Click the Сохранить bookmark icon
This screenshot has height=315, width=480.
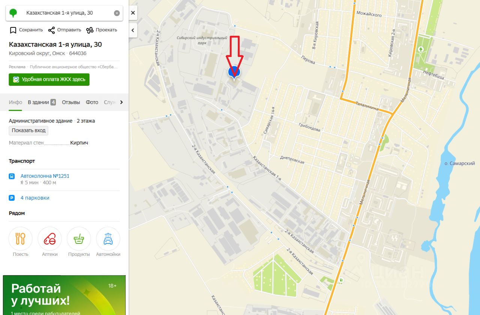click(13, 30)
